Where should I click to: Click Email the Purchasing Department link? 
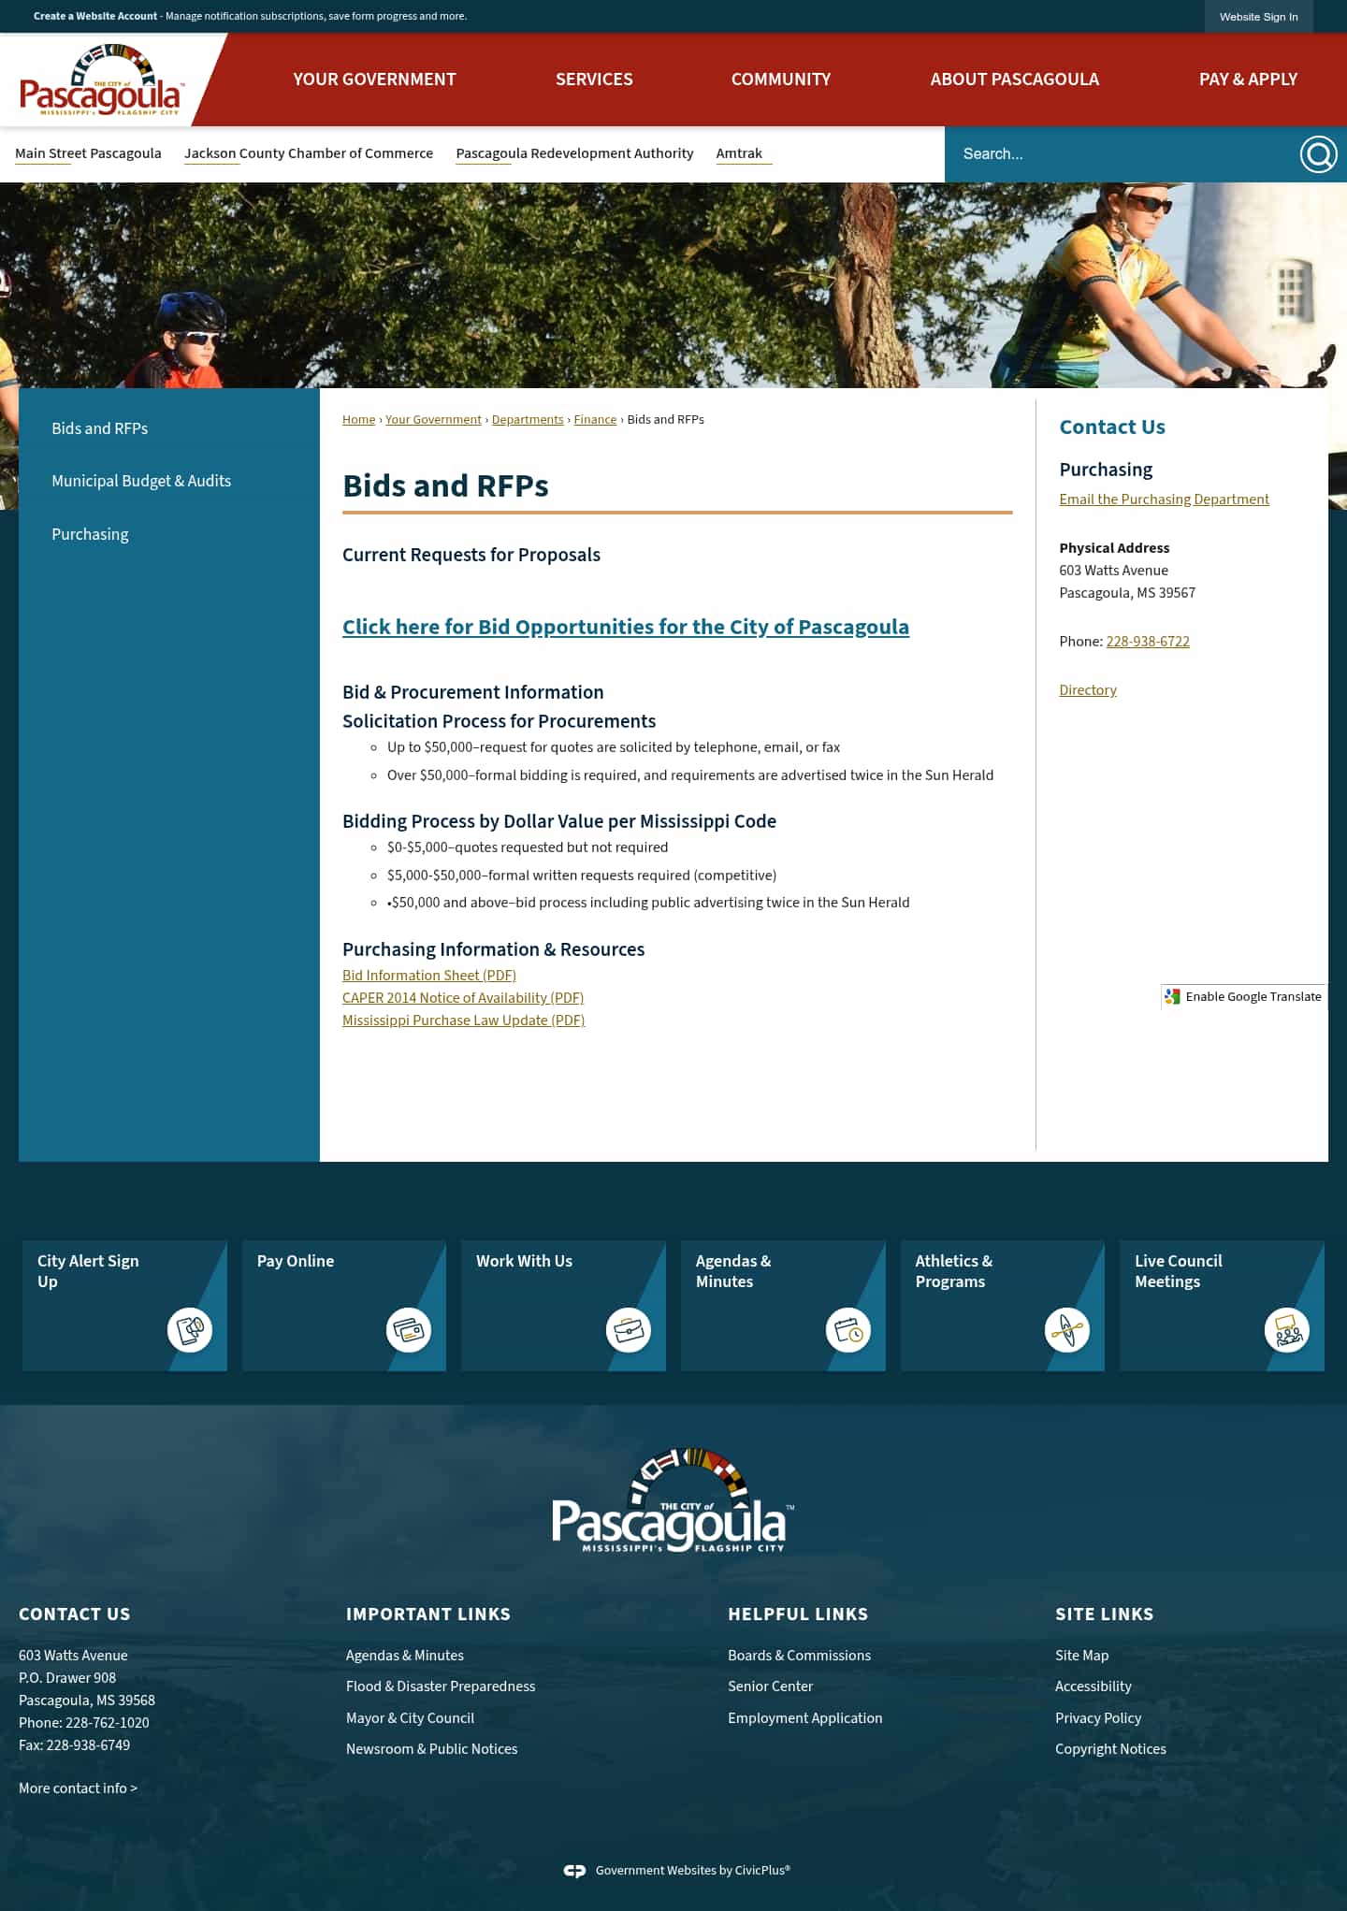(x=1164, y=499)
